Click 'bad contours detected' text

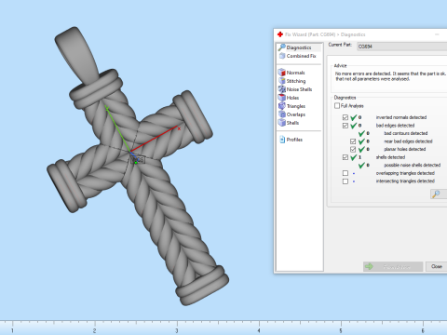(406, 133)
